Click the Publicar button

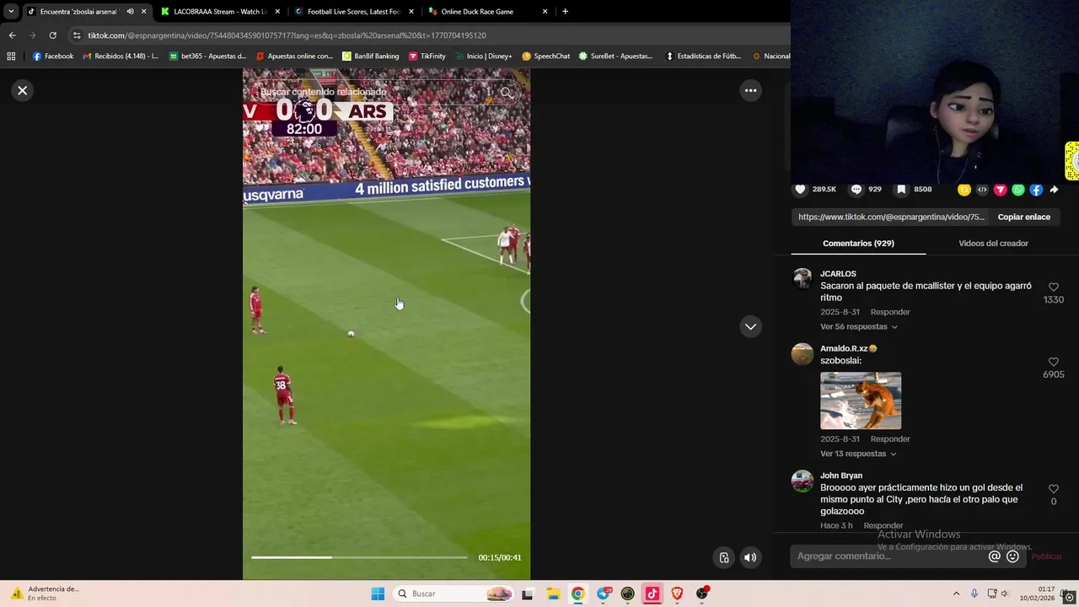[1046, 556]
